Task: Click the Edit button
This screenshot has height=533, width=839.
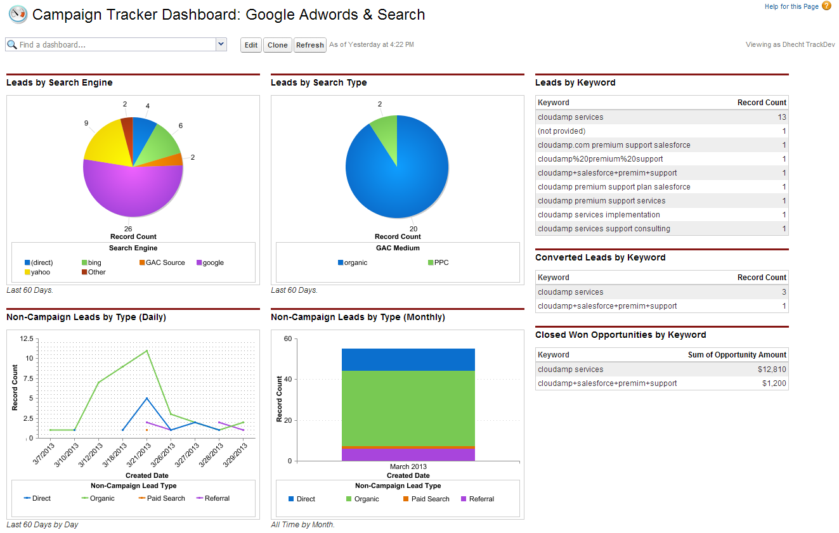Action: point(250,44)
